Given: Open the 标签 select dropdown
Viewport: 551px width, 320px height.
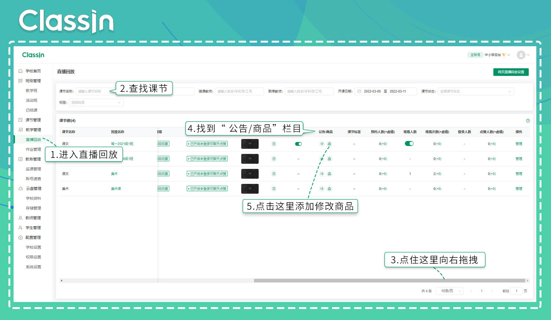Looking at the screenshot, I should 96,102.
